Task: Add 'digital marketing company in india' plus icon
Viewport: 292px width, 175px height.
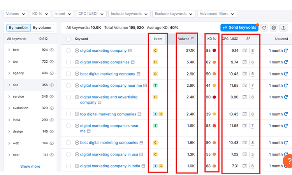Action: click(x=77, y=166)
